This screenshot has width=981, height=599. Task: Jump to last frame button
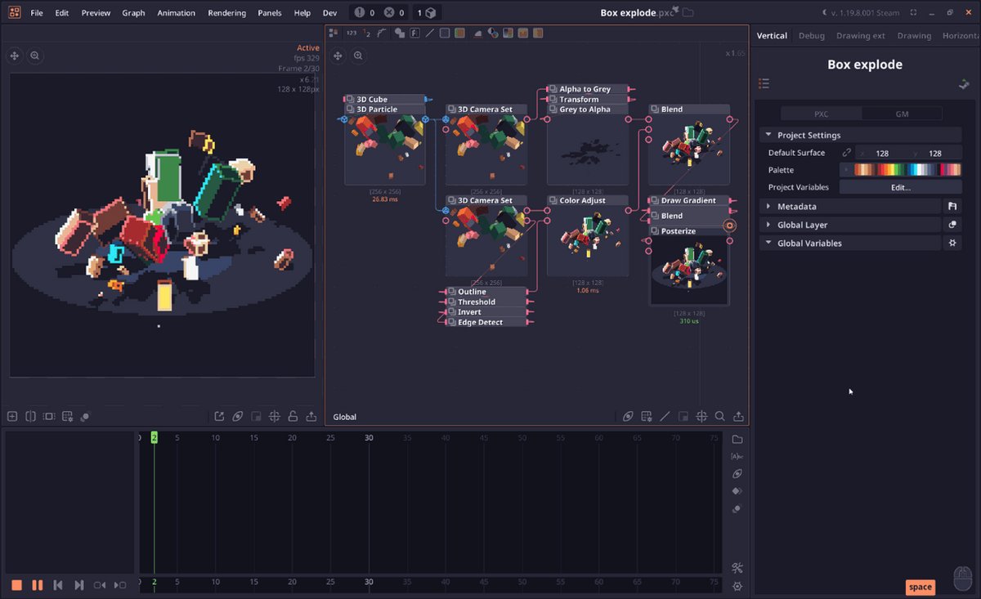(78, 585)
